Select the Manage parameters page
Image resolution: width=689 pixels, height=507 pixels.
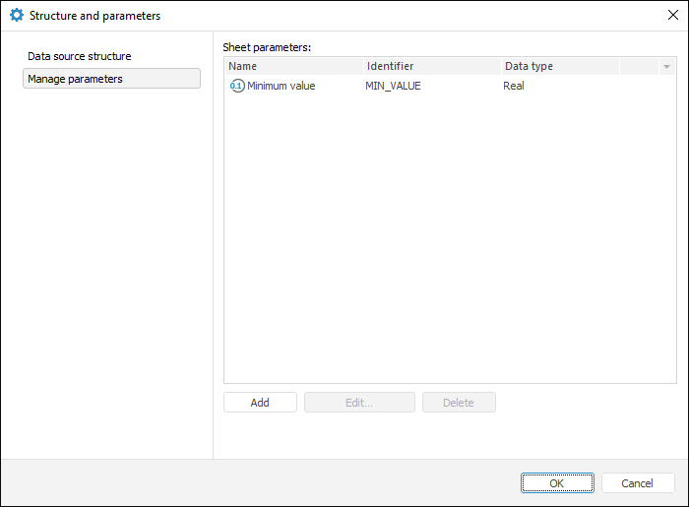111,79
